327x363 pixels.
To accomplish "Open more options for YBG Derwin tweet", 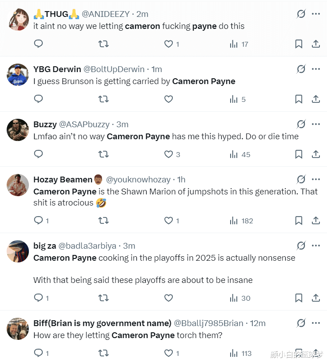I will 315,69.
